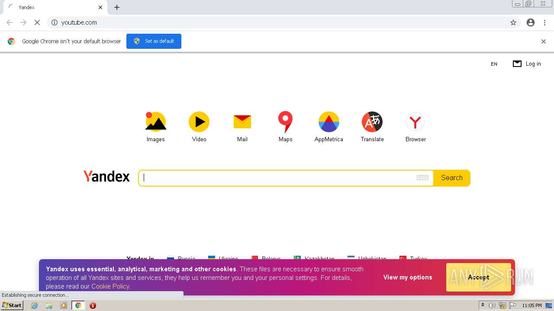Screen dimensions: 554x311
Task: Click the taskbar clock showing 11:05 PM
Action: (x=532, y=305)
